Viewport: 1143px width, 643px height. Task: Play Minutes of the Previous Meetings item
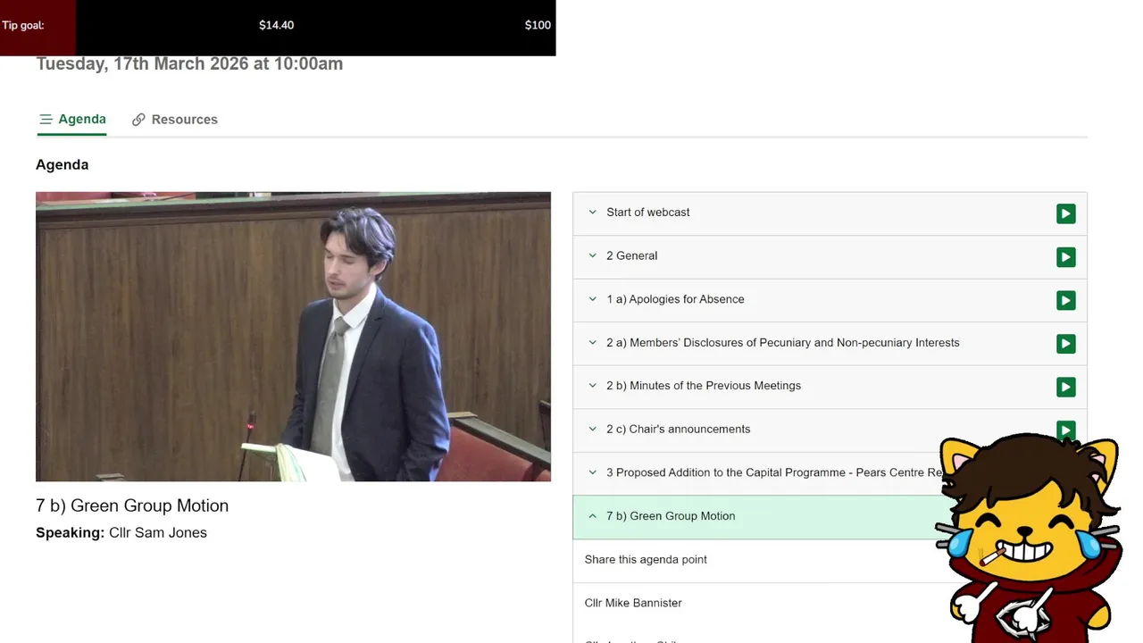coord(1065,387)
